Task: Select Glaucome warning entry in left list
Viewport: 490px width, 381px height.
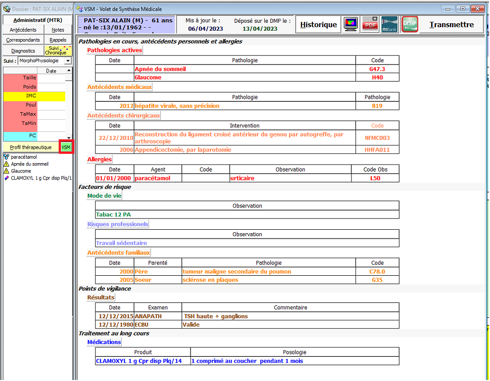Action: [21, 171]
